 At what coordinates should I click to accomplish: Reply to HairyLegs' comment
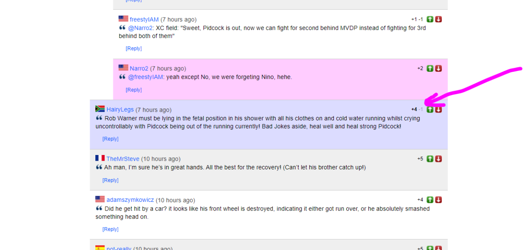[x=110, y=139]
